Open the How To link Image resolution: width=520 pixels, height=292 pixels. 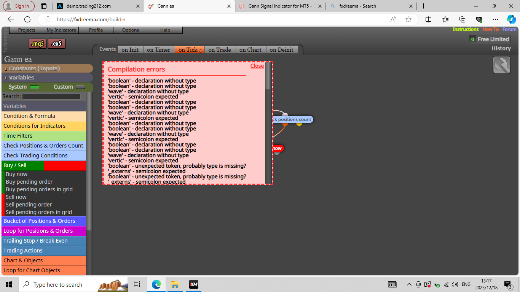tap(490, 29)
